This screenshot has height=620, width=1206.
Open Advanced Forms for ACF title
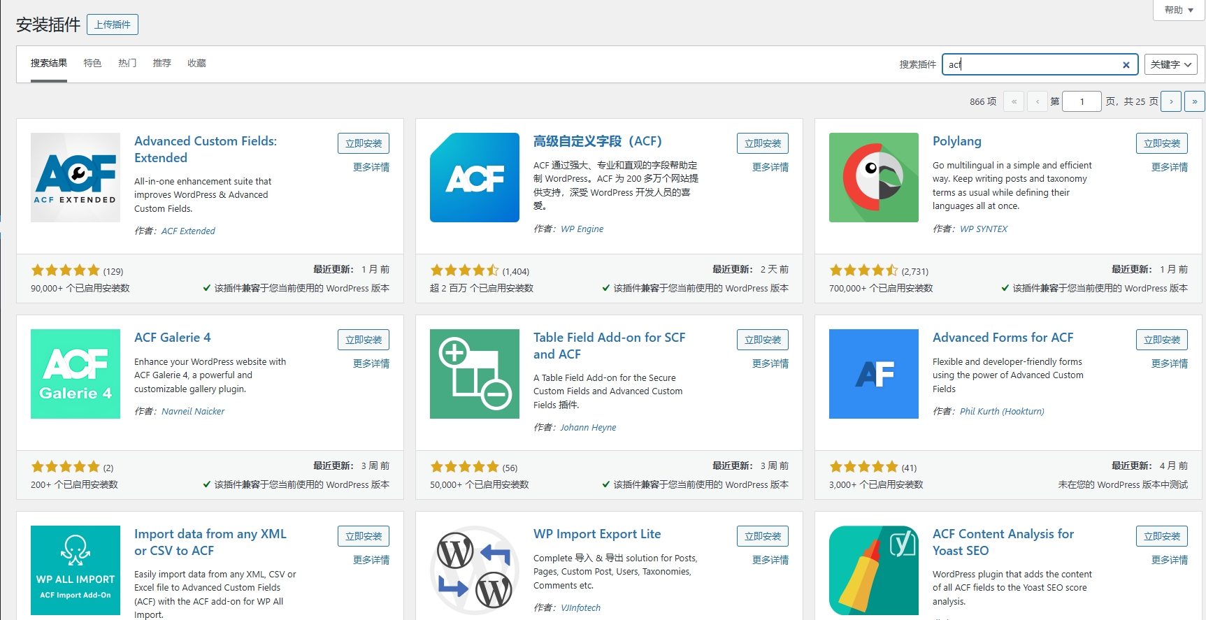1003,338
